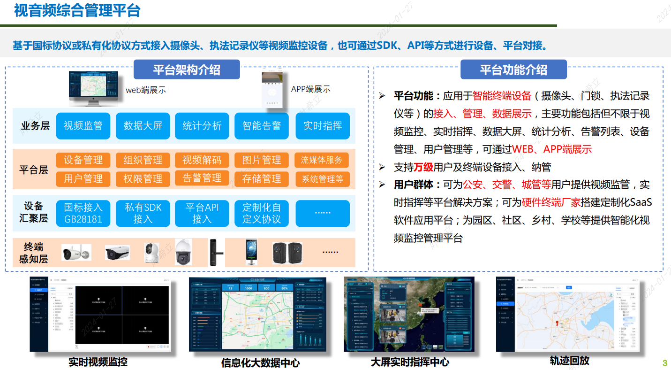This screenshot has height=370, width=671.
Task: Open the 信息化大数据中心 screenshot thumbnail
Action: pos(257,314)
